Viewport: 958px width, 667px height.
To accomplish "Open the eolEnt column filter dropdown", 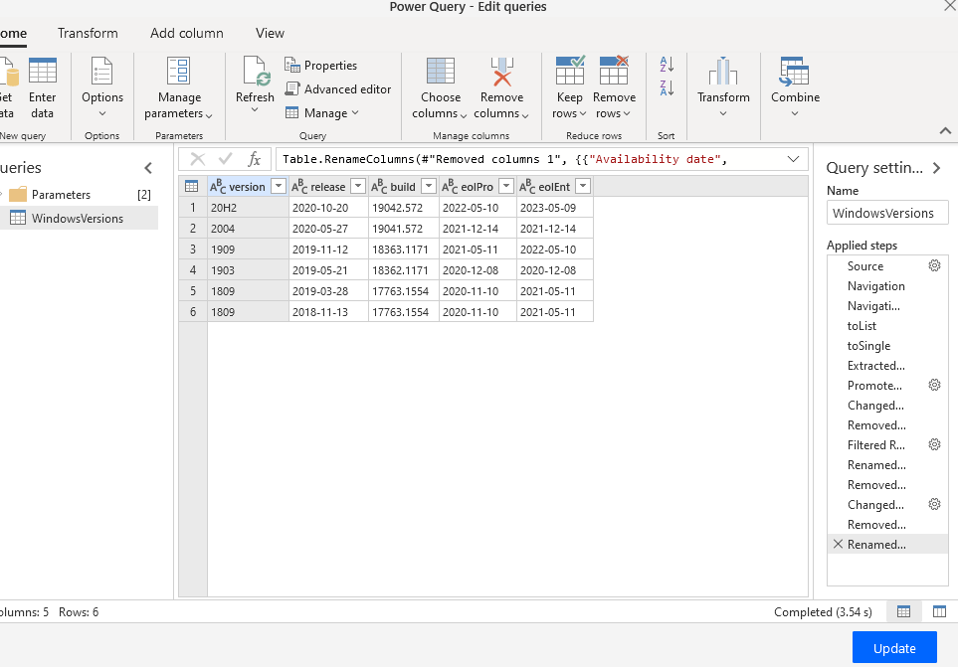I will point(582,186).
